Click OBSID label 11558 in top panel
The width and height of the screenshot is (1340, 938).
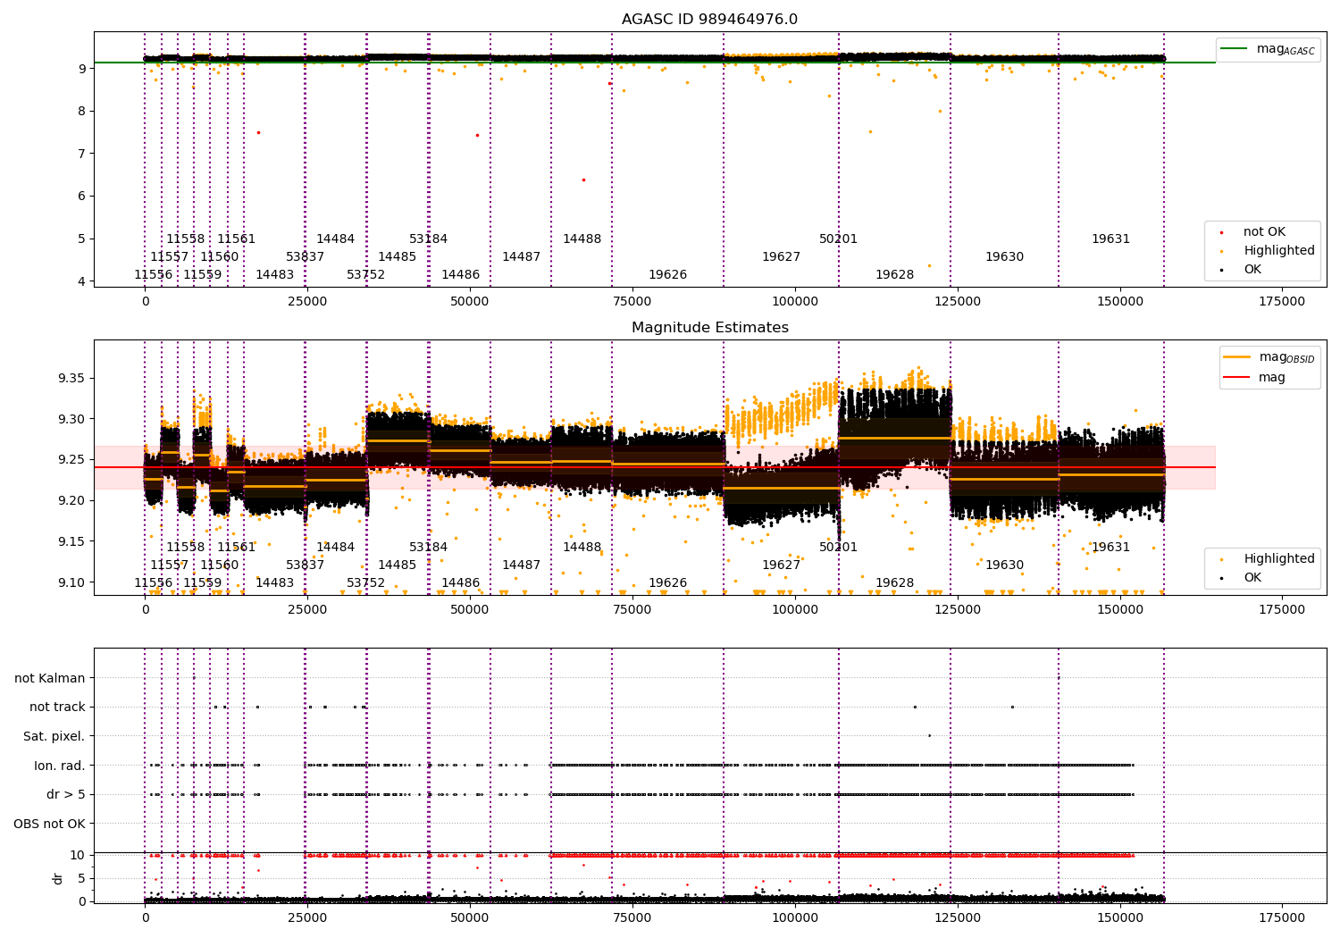186,239
